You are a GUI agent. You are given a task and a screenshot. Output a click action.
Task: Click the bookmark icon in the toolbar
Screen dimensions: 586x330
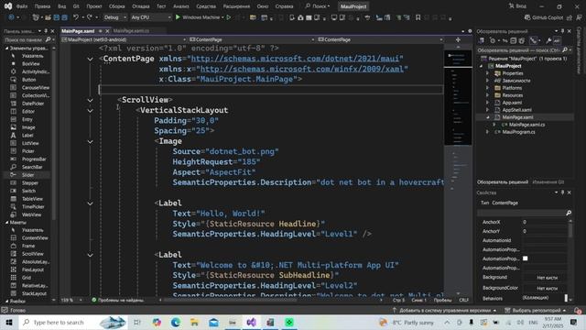(418, 17)
